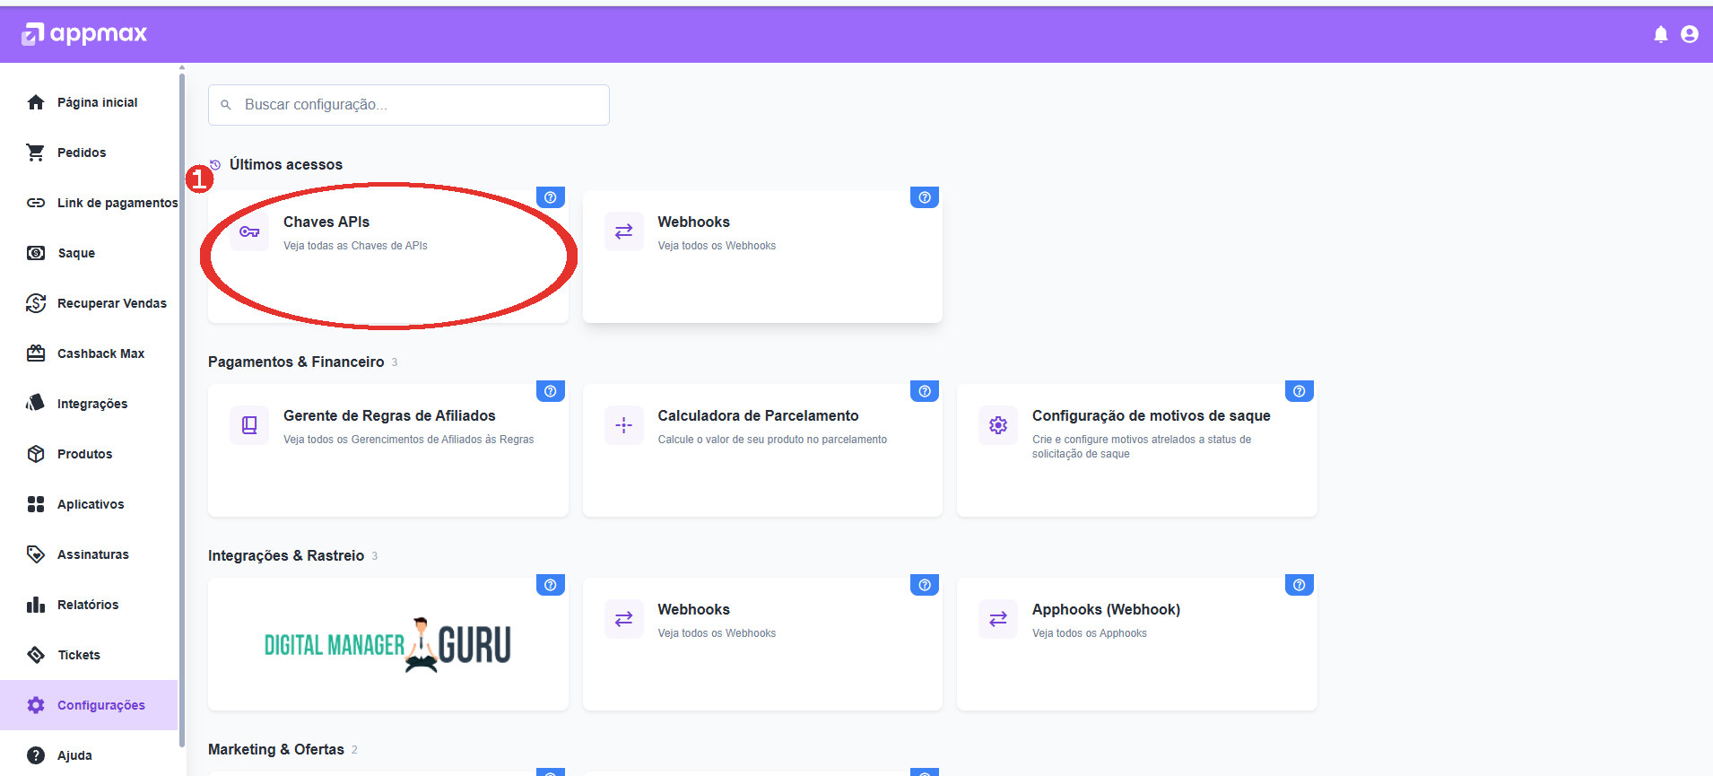Image resolution: width=1713 pixels, height=776 pixels.
Task: Go to Página inicial
Action: (90, 102)
